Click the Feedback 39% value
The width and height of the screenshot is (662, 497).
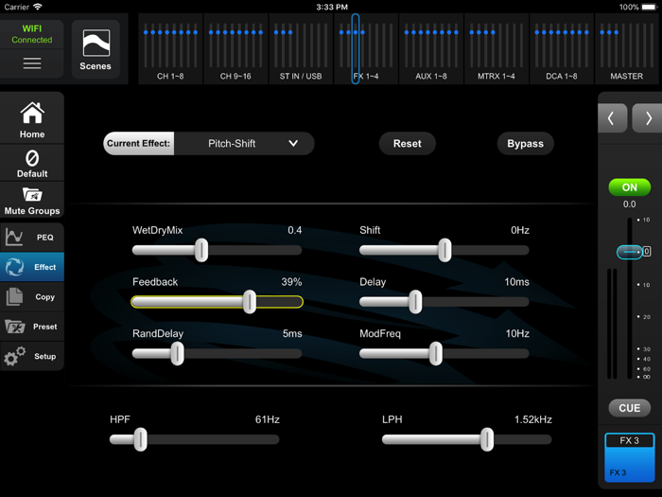[291, 282]
